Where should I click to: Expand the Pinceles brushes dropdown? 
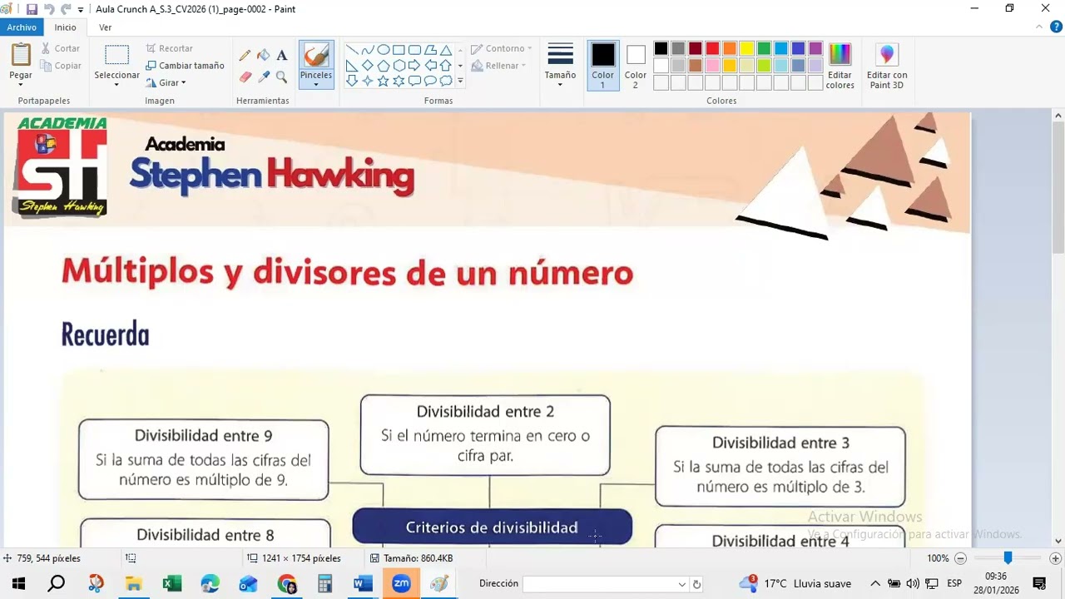click(316, 84)
